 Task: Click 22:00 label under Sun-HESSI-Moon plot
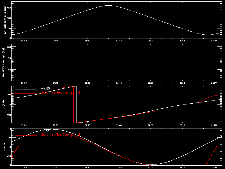click(151, 83)
